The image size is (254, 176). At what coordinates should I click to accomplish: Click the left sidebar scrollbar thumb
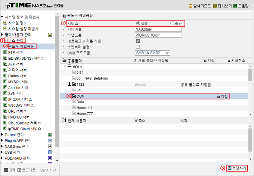pyautogui.click(x=57, y=82)
